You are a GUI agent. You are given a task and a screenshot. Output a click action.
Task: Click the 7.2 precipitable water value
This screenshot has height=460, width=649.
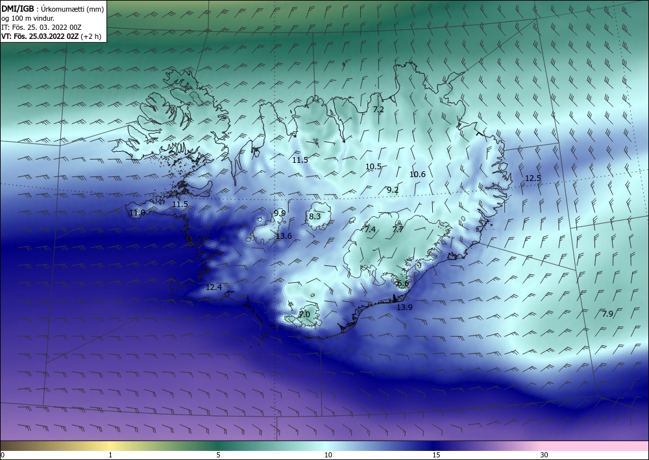click(378, 110)
